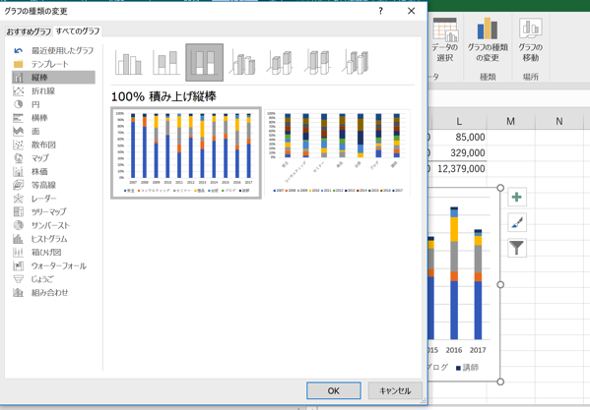This screenshot has height=410, width=590.
Task: Open chart filters funnel button
Action: tap(517, 248)
